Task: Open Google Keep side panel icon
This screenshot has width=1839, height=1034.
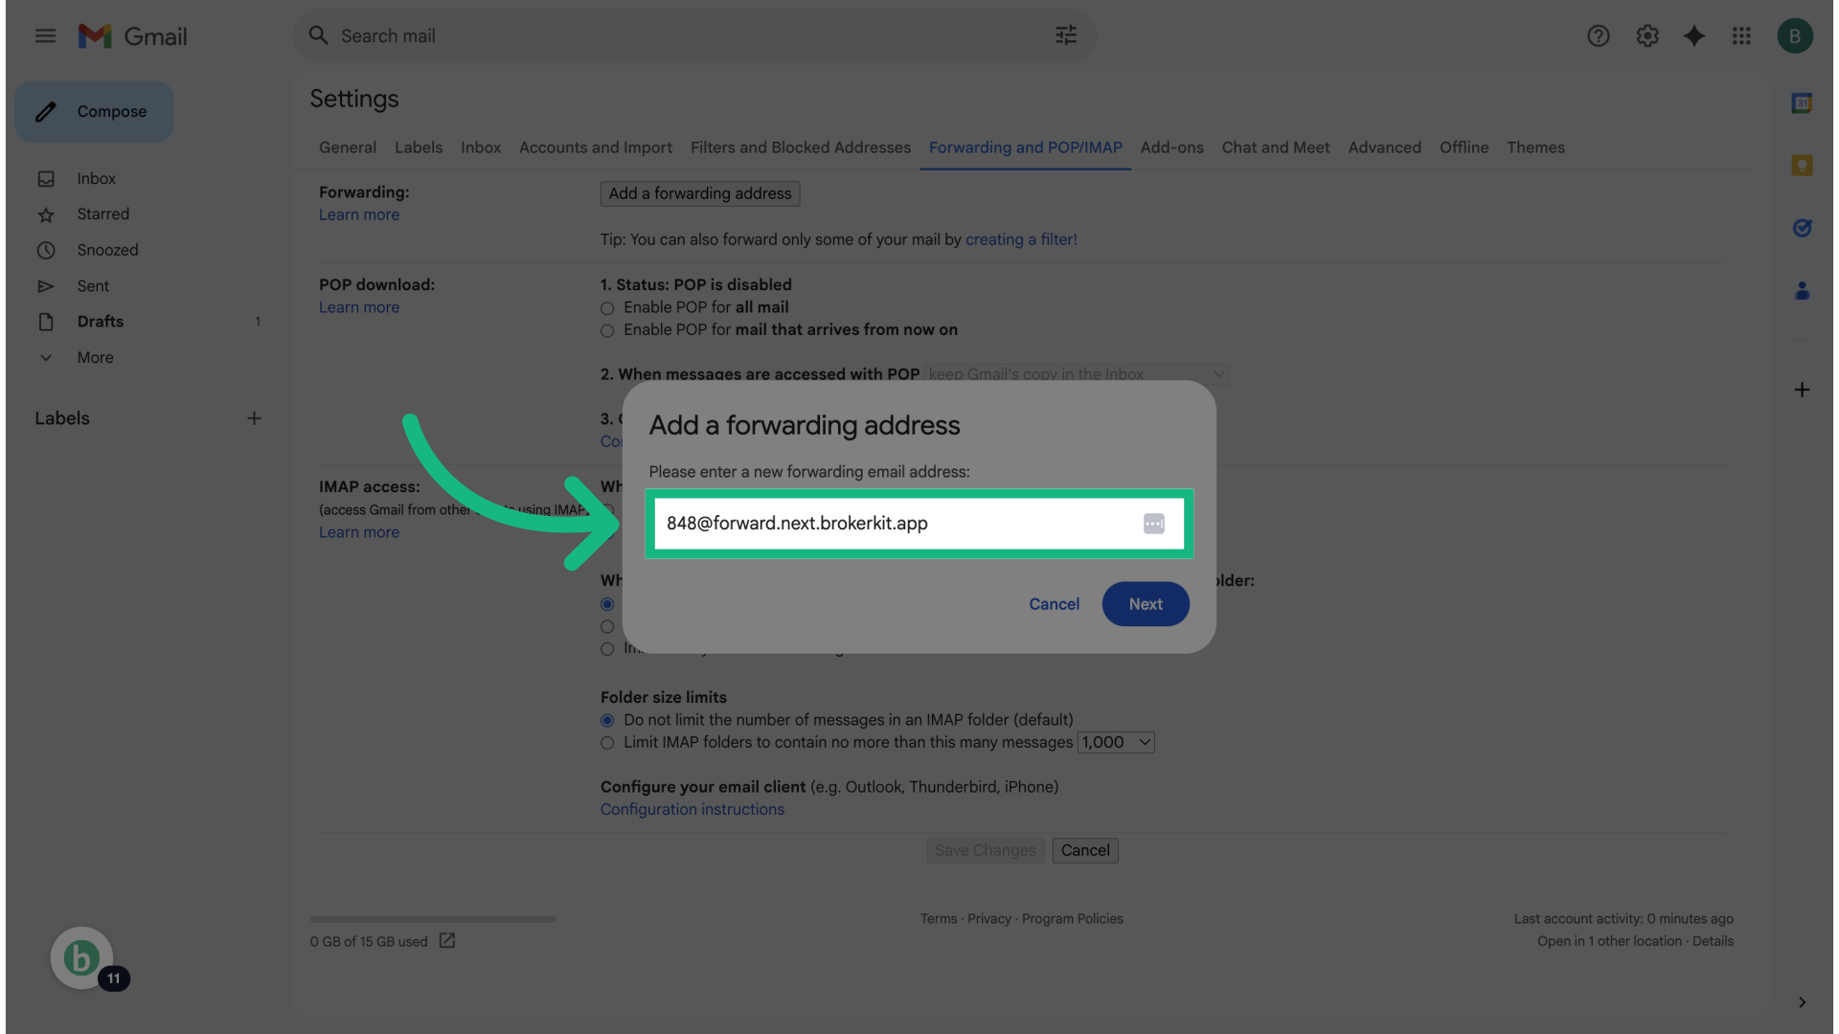Action: 1802,166
